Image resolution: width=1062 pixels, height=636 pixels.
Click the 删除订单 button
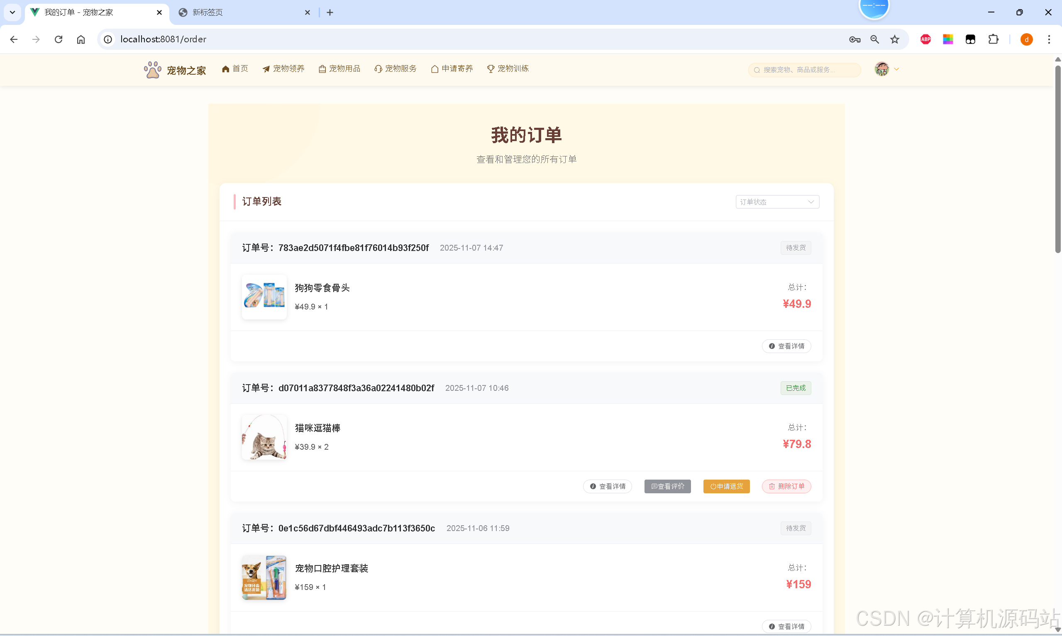tap(786, 486)
